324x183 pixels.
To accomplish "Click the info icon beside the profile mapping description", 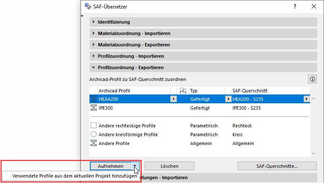I will 313,79.
